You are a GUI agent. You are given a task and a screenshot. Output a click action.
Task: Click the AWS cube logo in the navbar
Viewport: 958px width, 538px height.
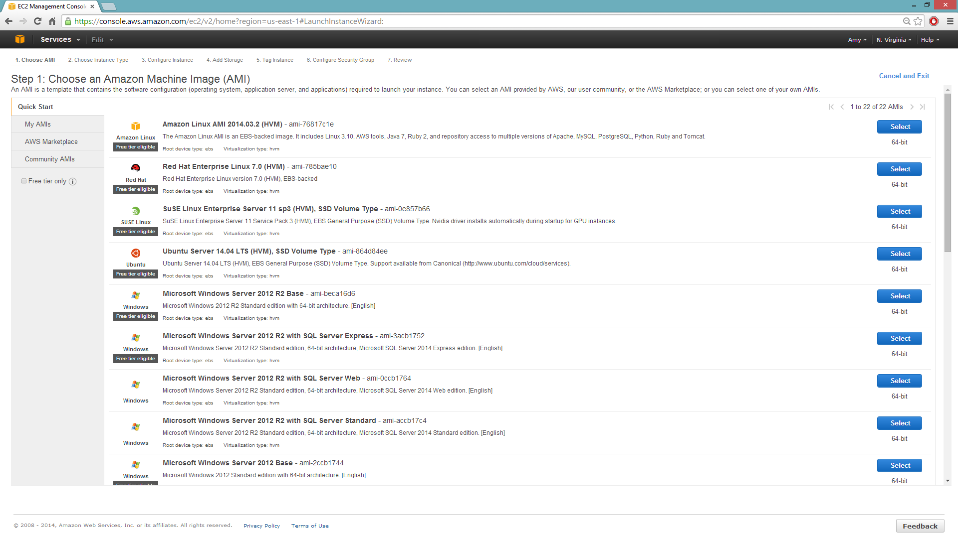19,39
